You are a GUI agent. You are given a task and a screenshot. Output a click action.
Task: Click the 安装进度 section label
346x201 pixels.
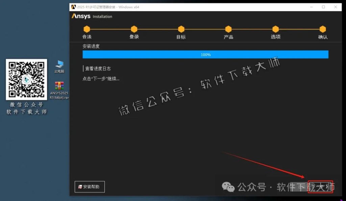pos(92,46)
